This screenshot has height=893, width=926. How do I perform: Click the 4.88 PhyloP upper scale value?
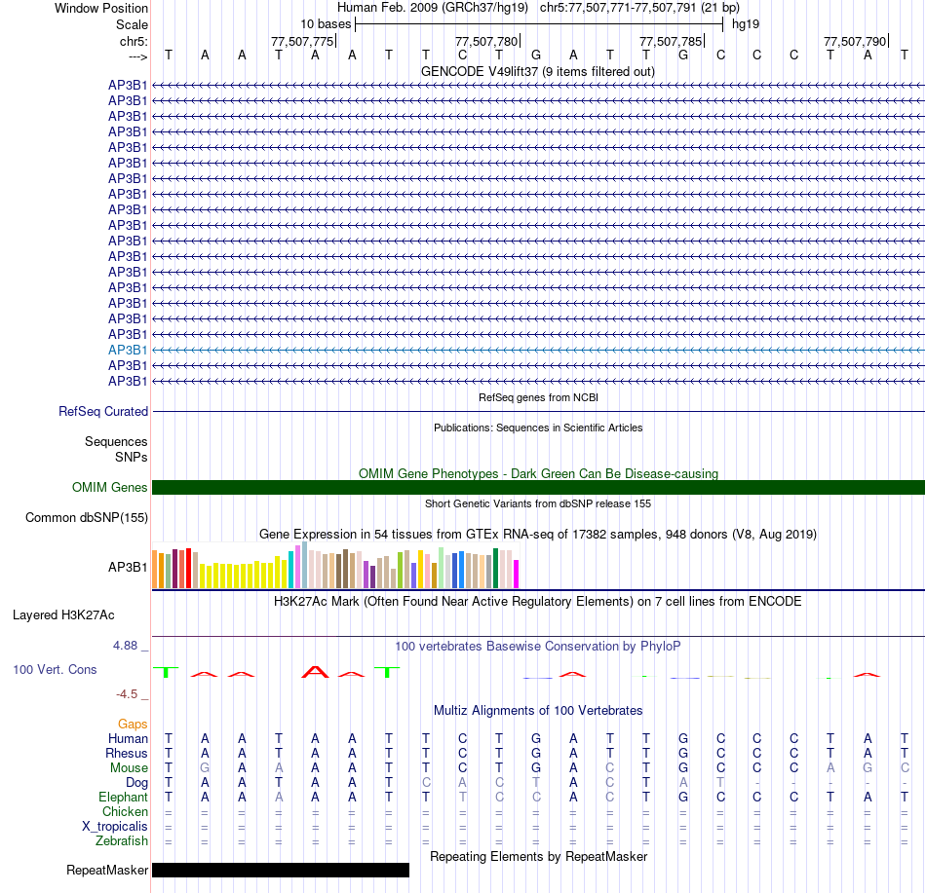pos(125,646)
